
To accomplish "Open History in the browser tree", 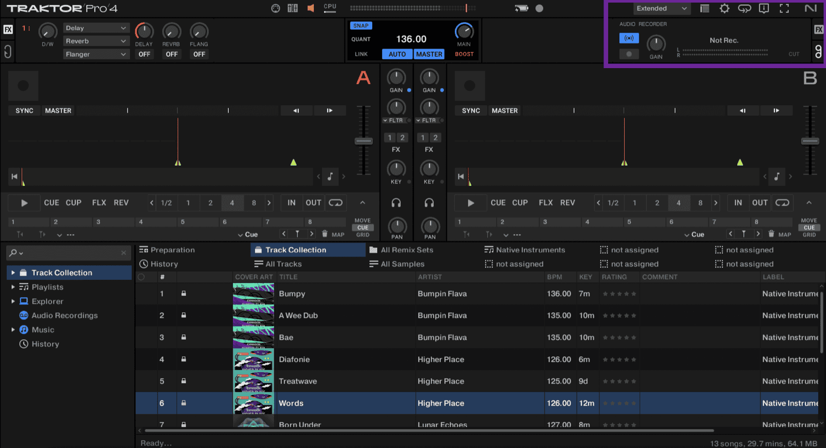I will tap(45, 344).
